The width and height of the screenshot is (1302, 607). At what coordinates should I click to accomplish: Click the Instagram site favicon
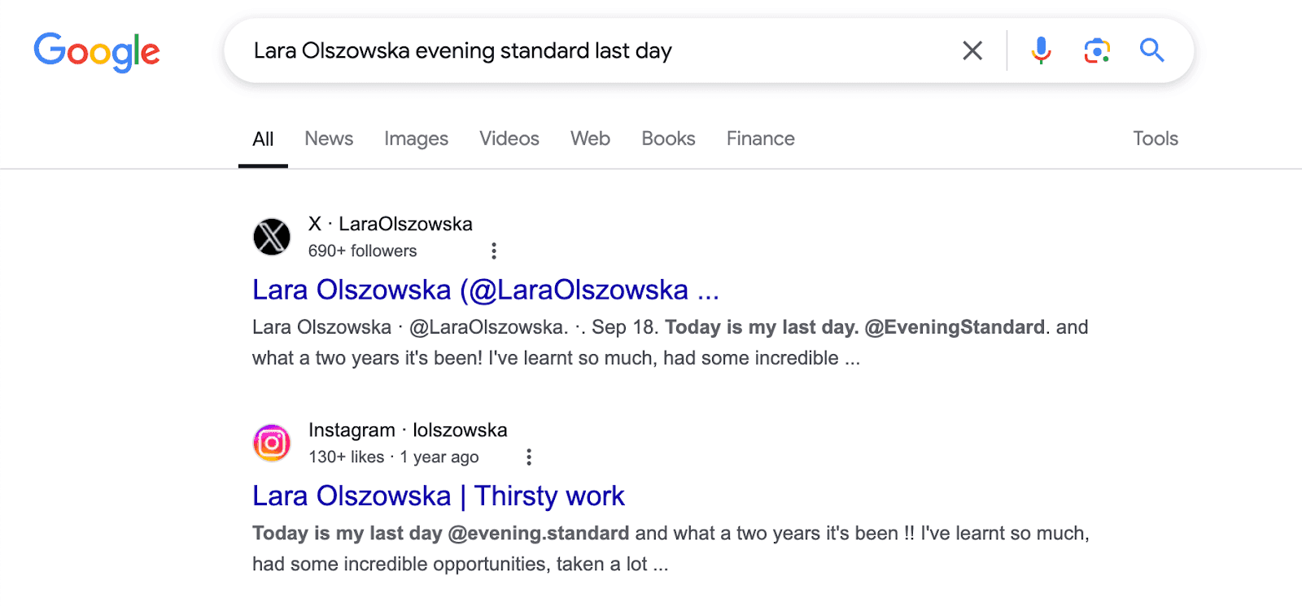pyautogui.click(x=272, y=443)
